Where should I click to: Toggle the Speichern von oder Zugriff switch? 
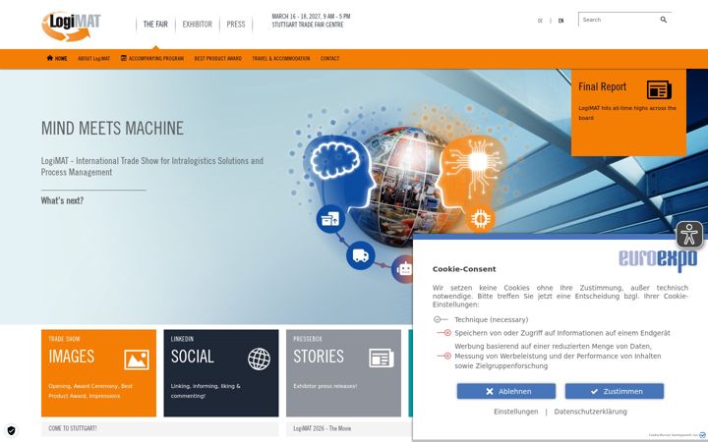point(443,333)
